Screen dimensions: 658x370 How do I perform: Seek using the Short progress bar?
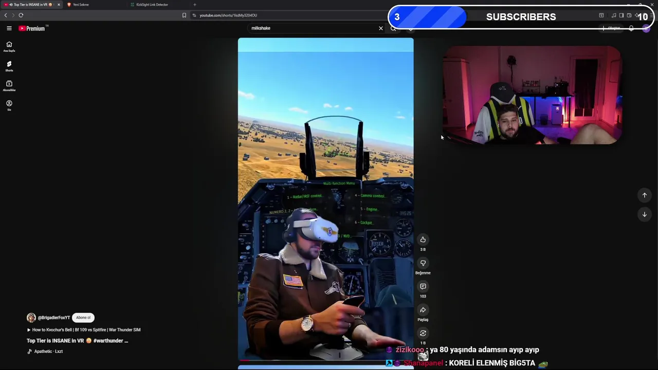click(x=325, y=360)
